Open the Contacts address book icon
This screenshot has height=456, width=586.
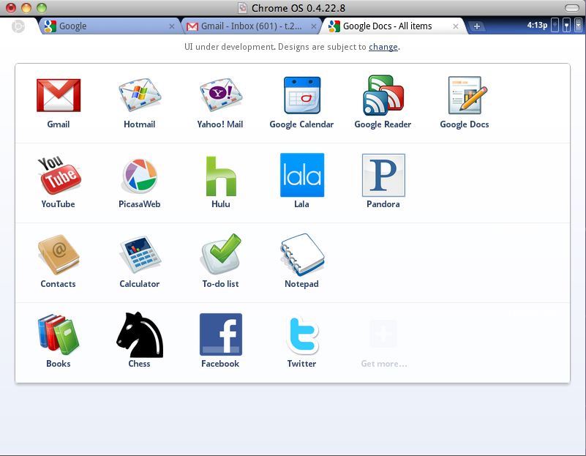[x=59, y=255]
